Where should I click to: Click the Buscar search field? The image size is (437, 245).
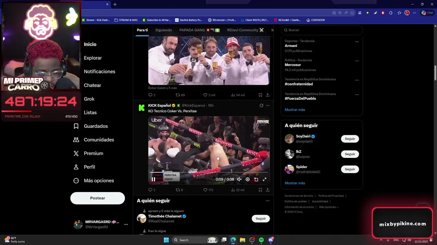click(322, 30)
